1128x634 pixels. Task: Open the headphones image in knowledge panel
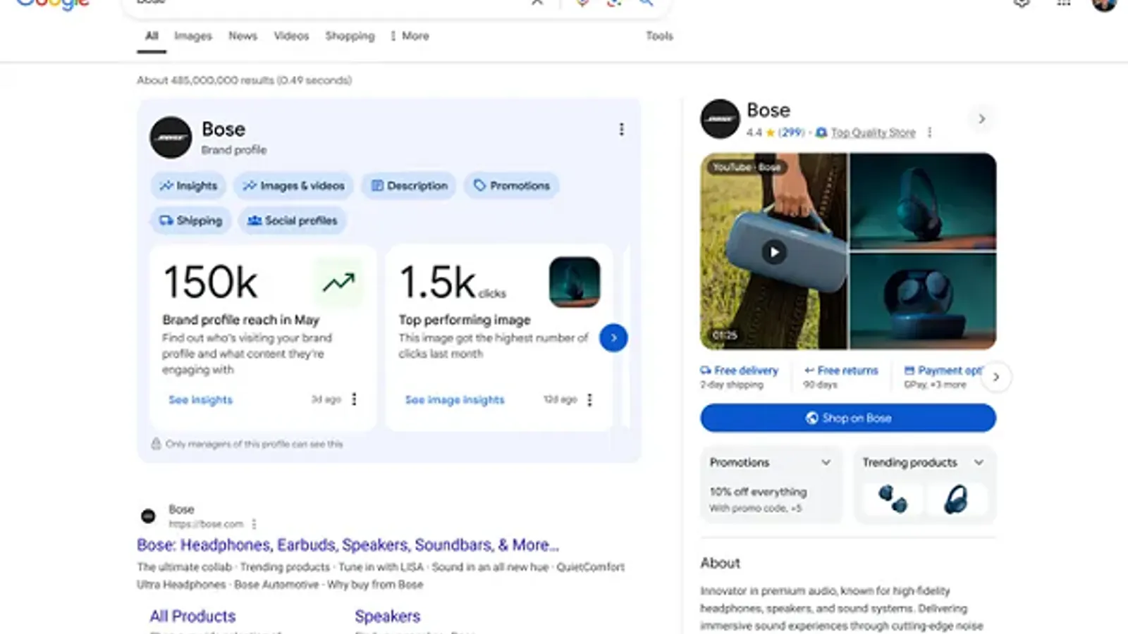click(x=923, y=201)
